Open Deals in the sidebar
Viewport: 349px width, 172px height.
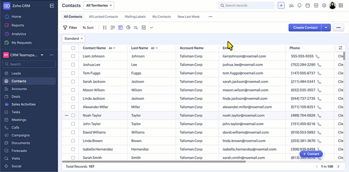pyautogui.click(x=16, y=97)
